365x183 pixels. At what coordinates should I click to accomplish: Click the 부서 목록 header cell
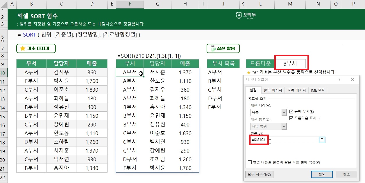pyautogui.click(x=223, y=64)
